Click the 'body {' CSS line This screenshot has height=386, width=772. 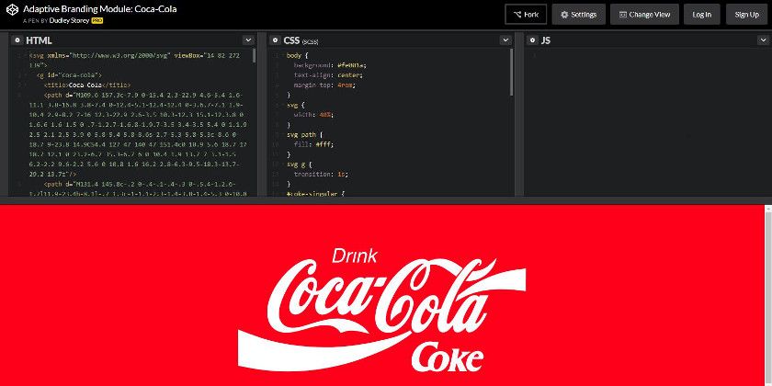click(297, 56)
